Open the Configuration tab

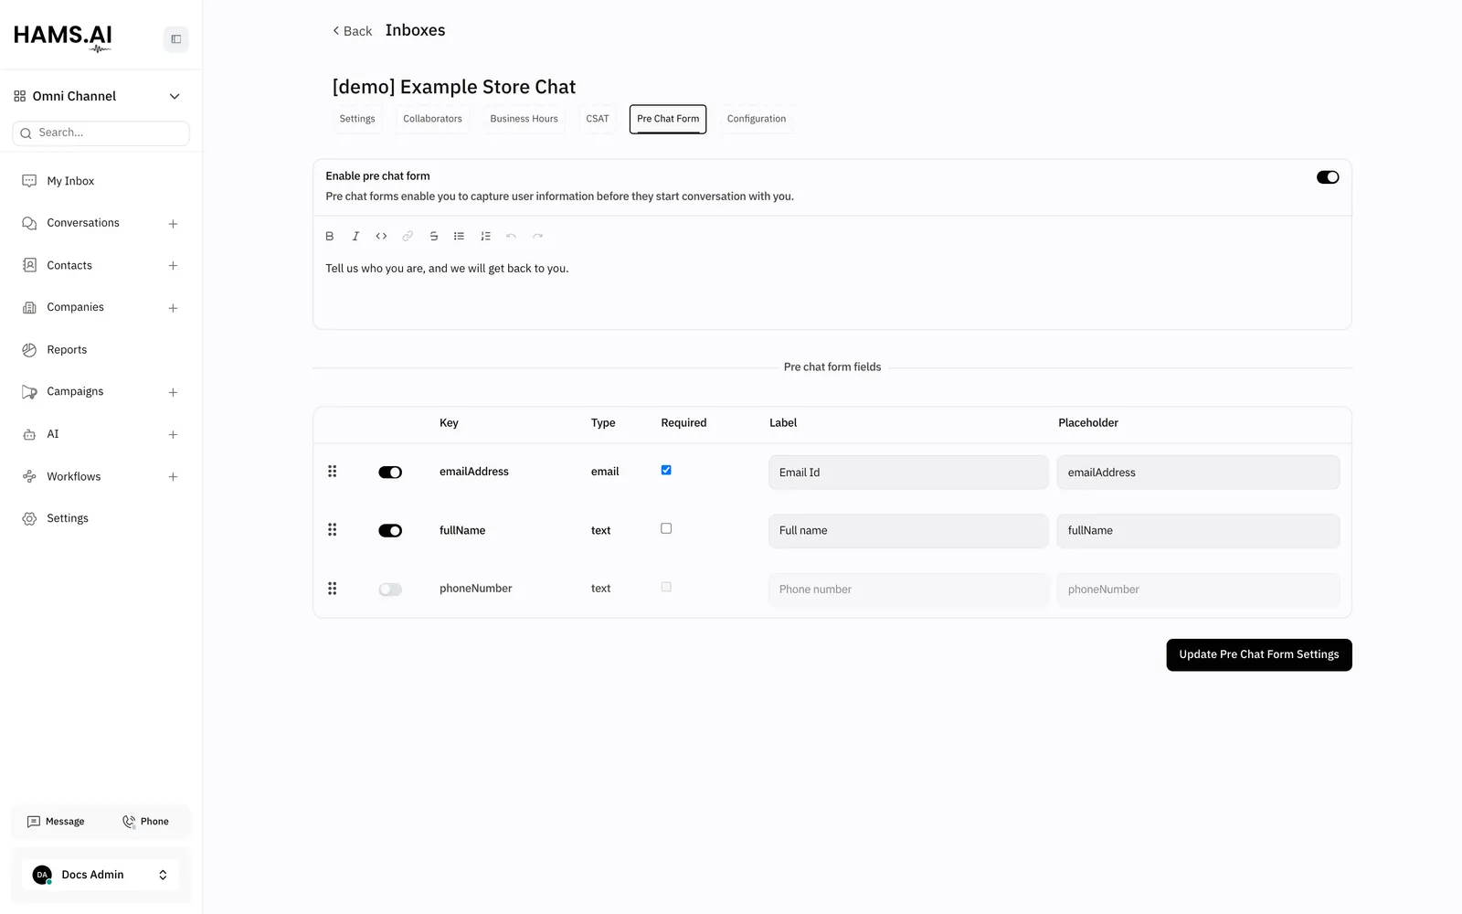757,119
